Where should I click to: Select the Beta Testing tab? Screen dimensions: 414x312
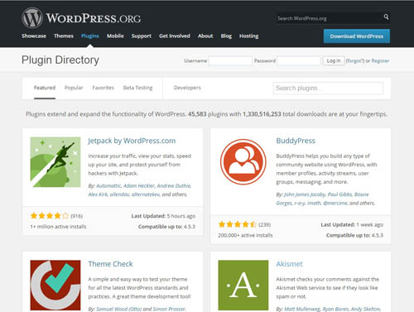tap(137, 88)
